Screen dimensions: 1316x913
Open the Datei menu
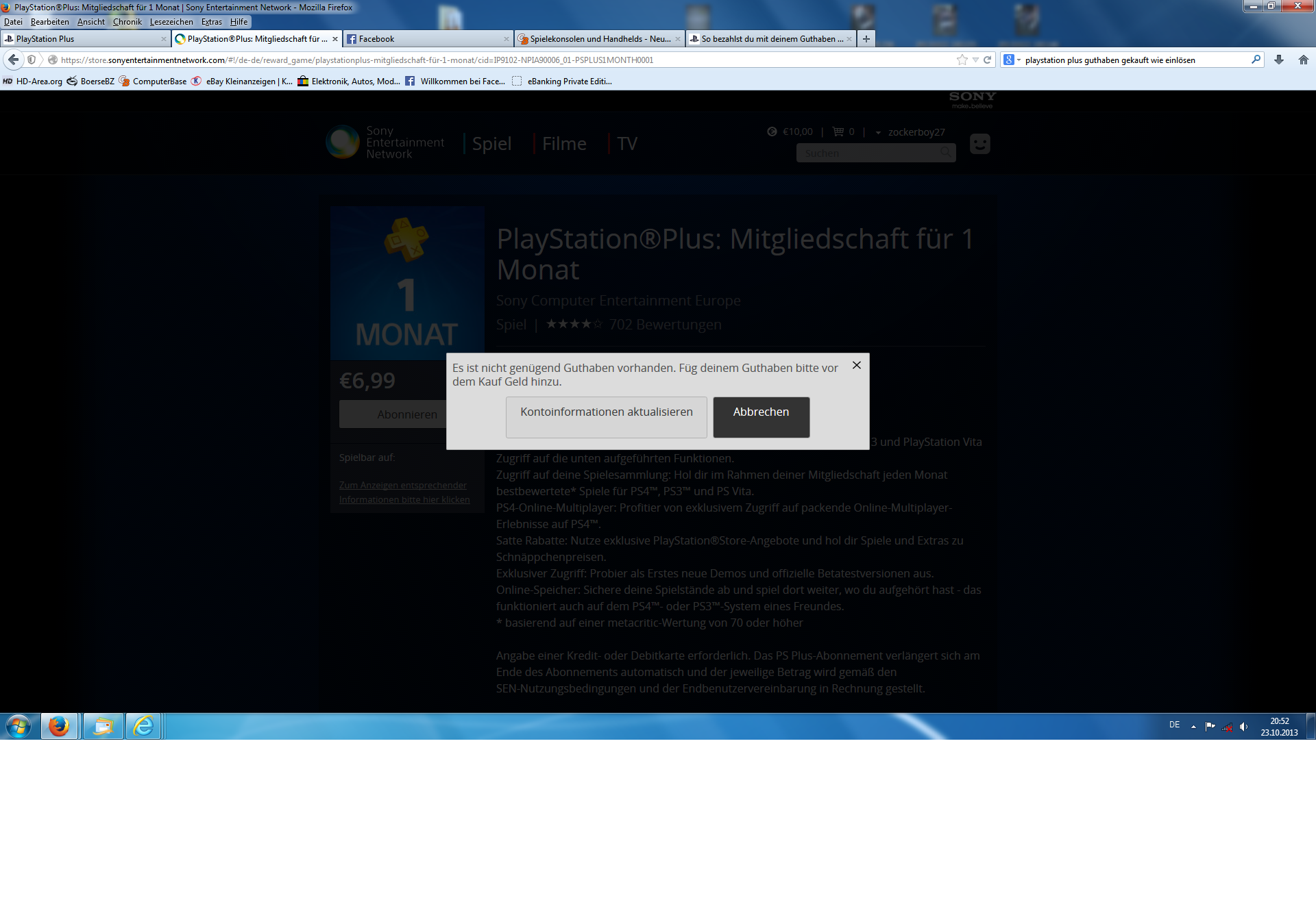[13, 22]
